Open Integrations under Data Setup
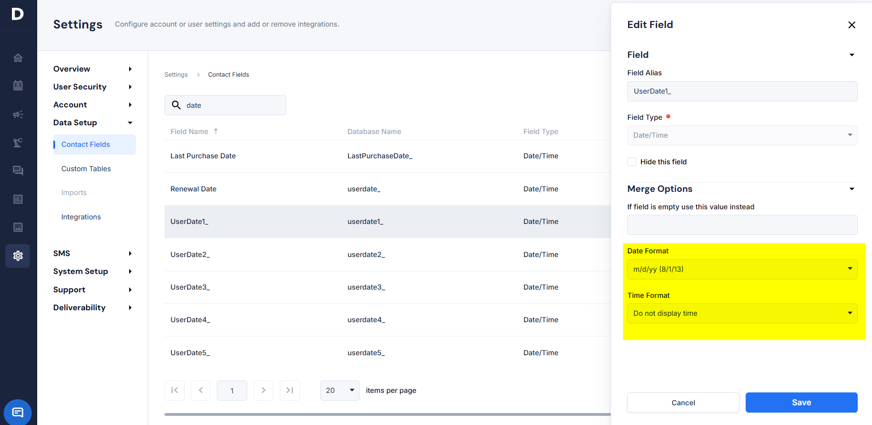872x425 pixels. (x=81, y=217)
